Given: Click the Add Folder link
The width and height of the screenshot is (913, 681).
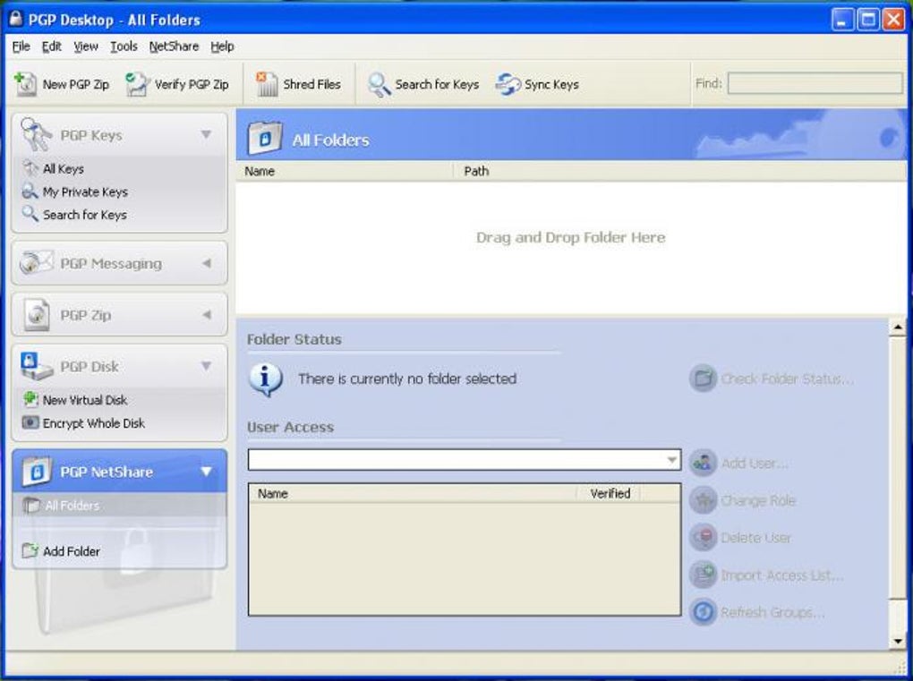Looking at the screenshot, I should [71, 550].
